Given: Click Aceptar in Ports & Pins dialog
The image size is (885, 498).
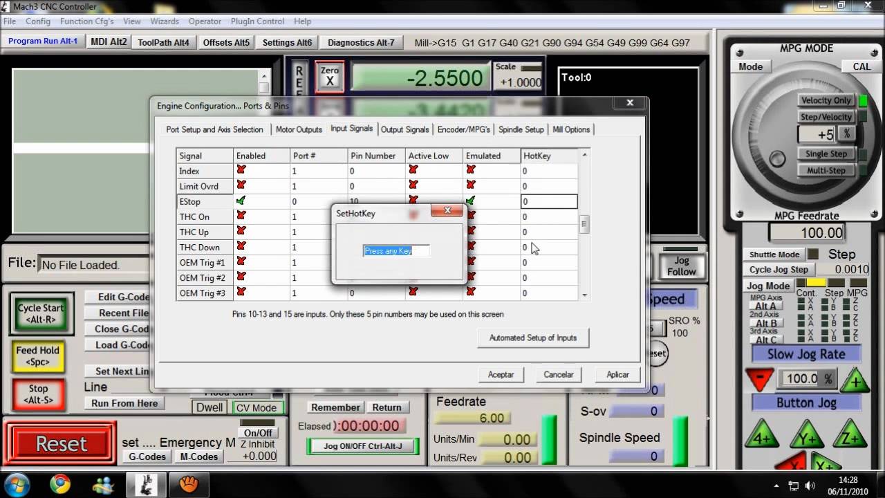Looking at the screenshot, I should click(x=501, y=374).
